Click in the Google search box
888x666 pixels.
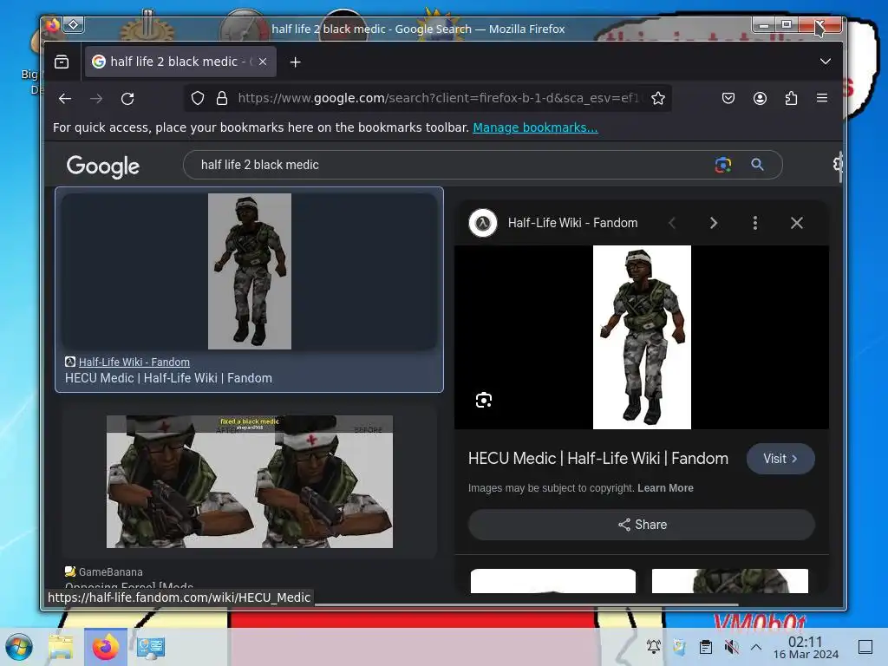coord(453,165)
